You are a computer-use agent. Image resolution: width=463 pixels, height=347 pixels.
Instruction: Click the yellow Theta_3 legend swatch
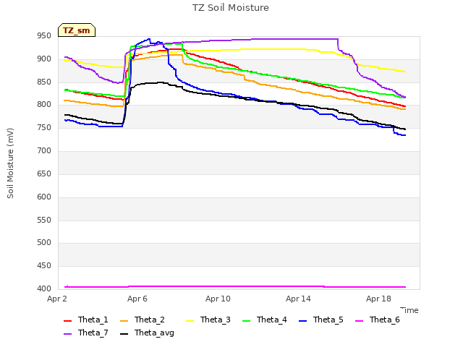tap(190, 321)
